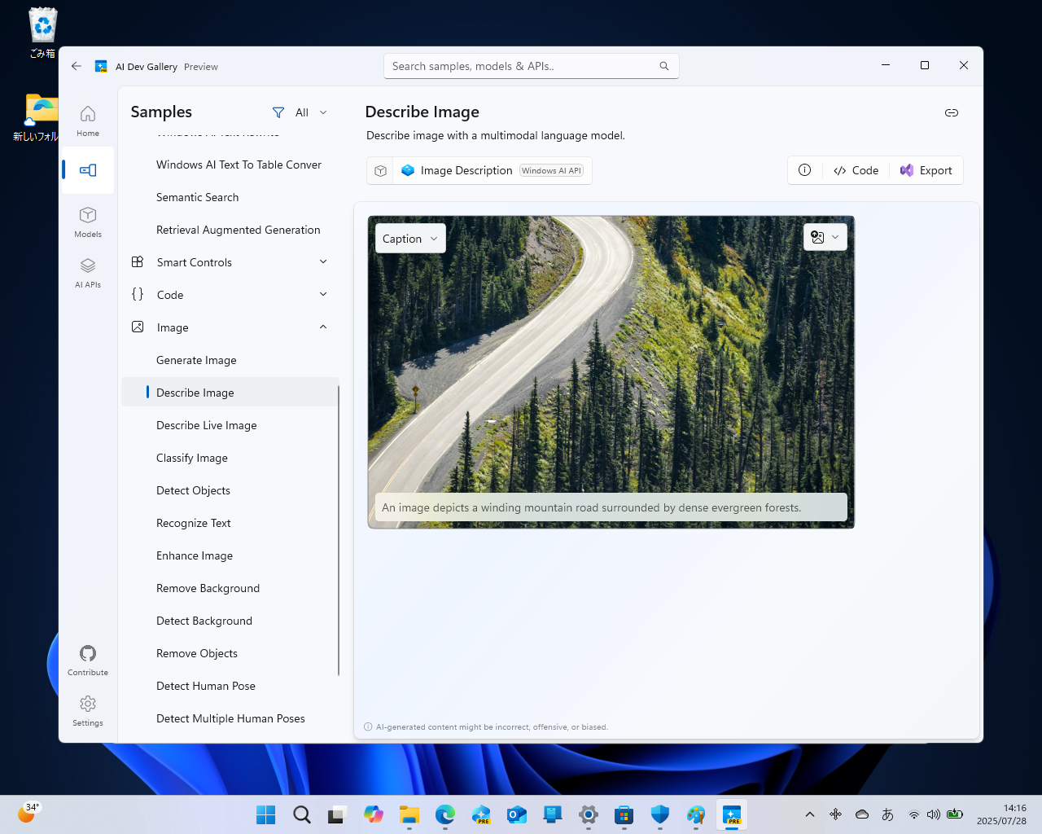Open the Contribute GitHub icon
The width and height of the screenshot is (1042, 834).
(x=87, y=654)
